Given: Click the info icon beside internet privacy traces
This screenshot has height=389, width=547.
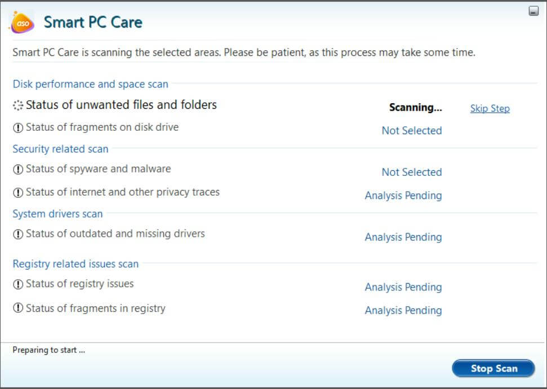Looking at the screenshot, I should tap(18, 193).
